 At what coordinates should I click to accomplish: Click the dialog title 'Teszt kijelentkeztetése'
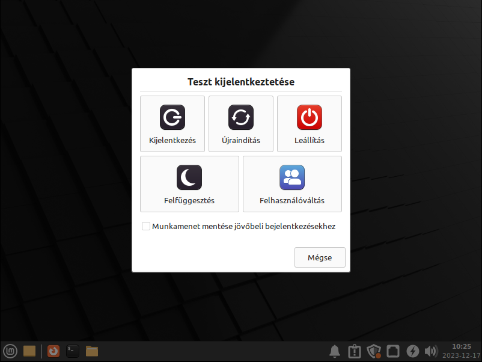pos(241,82)
